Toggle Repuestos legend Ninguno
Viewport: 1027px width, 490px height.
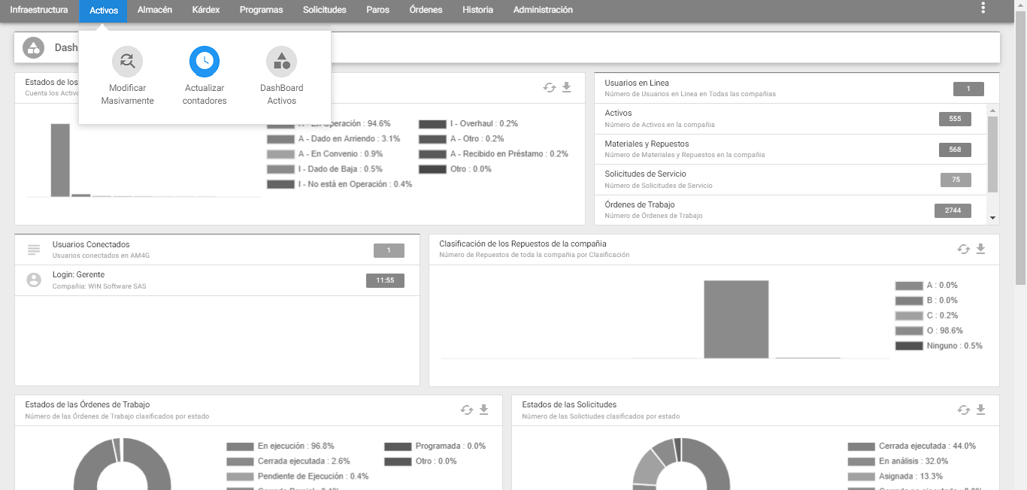click(x=939, y=346)
